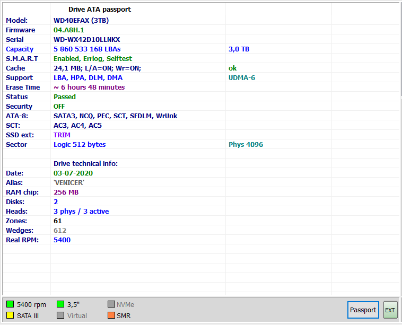This screenshot has width=402, height=325.
Task: Select Real RPM value 5400
Action: (x=62, y=240)
